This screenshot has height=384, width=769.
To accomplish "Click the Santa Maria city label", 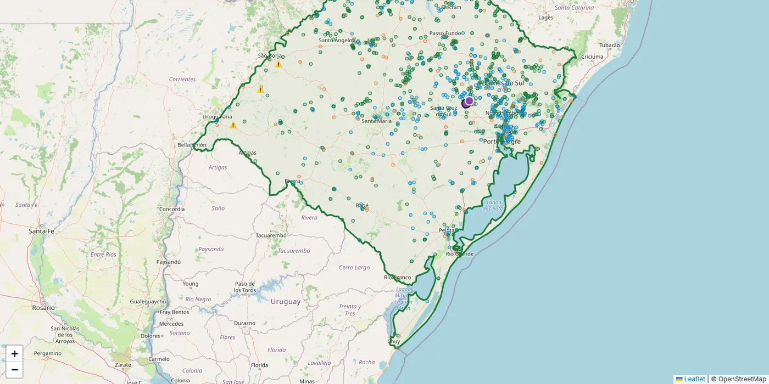I will (376, 121).
